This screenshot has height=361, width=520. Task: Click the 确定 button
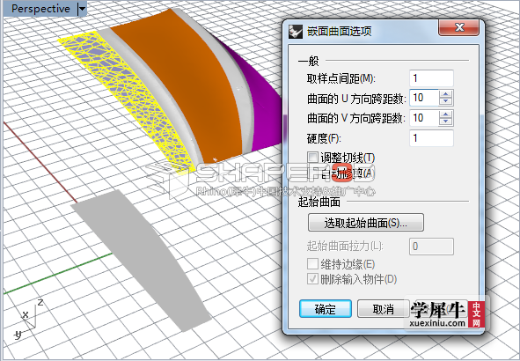click(x=326, y=309)
